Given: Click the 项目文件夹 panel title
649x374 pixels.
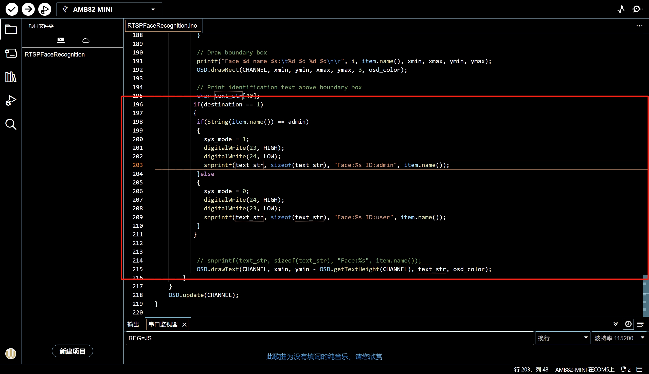Looking at the screenshot, I should [x=41, y=26].
